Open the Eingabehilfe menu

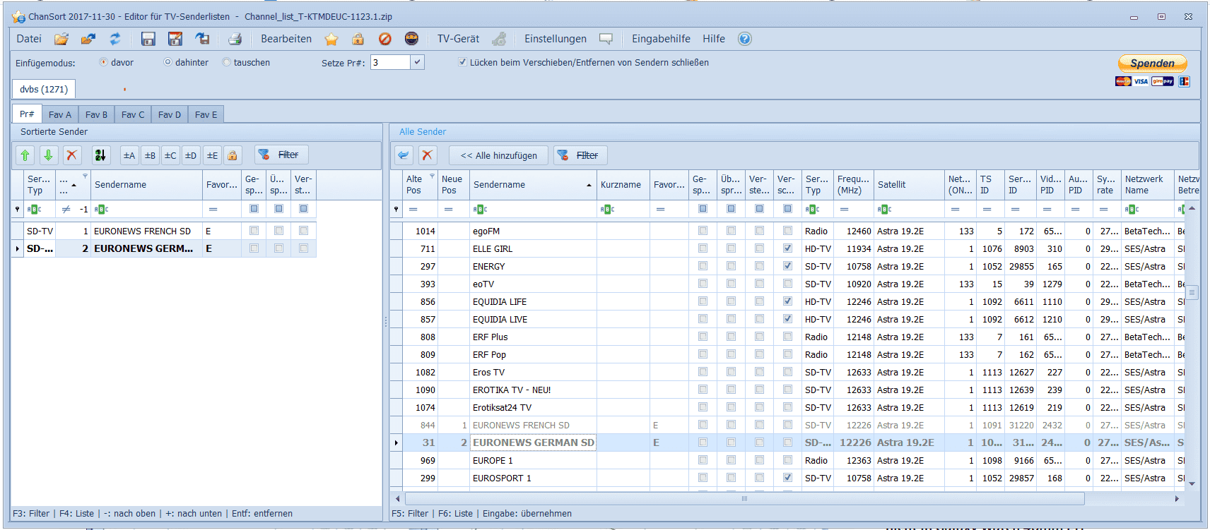point(661,39)
